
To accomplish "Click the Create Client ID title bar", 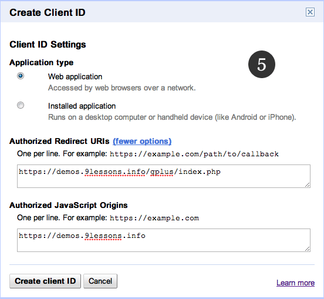I will coord(162,12).
